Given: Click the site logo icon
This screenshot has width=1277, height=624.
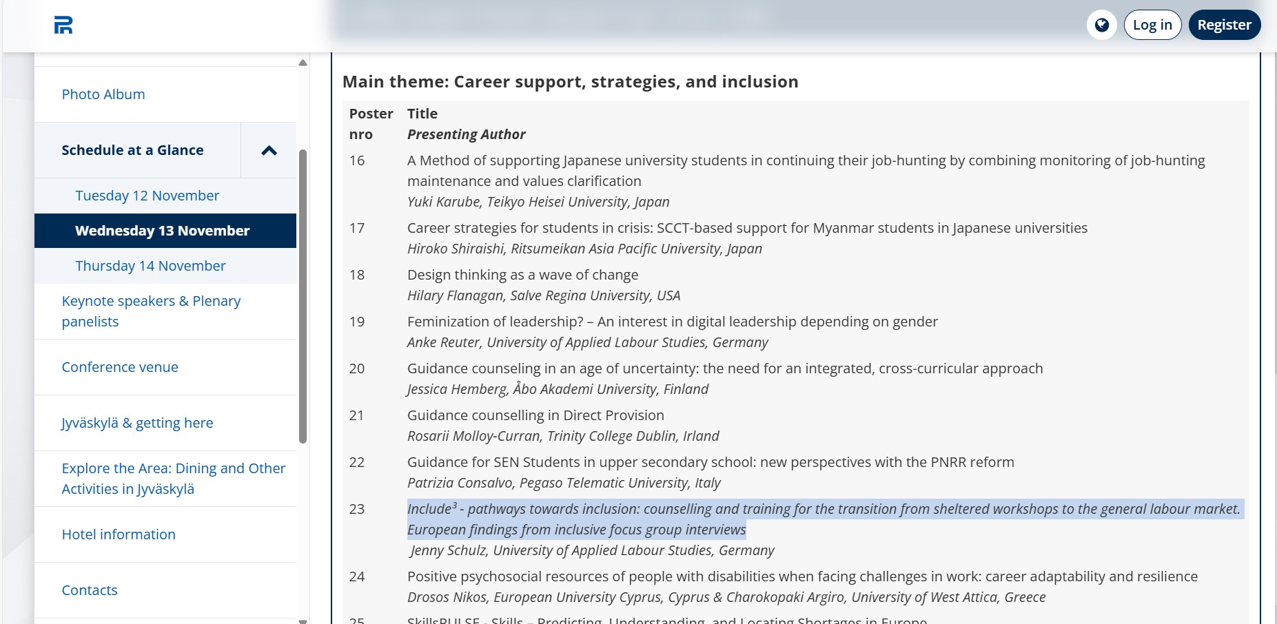Looking at the screenshot, I should tap(63, 25).
